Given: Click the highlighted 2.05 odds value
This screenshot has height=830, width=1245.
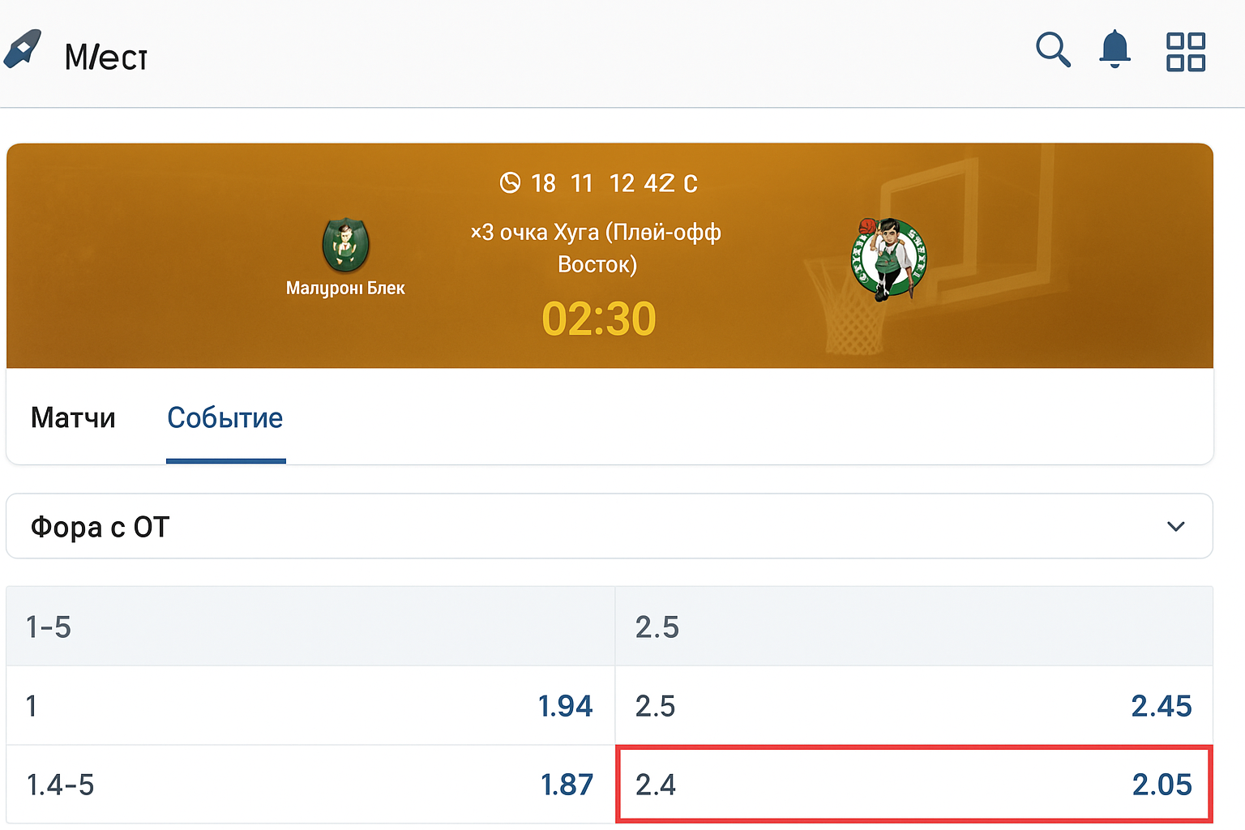Looking at the screenshot, I should coord(1162,785).
